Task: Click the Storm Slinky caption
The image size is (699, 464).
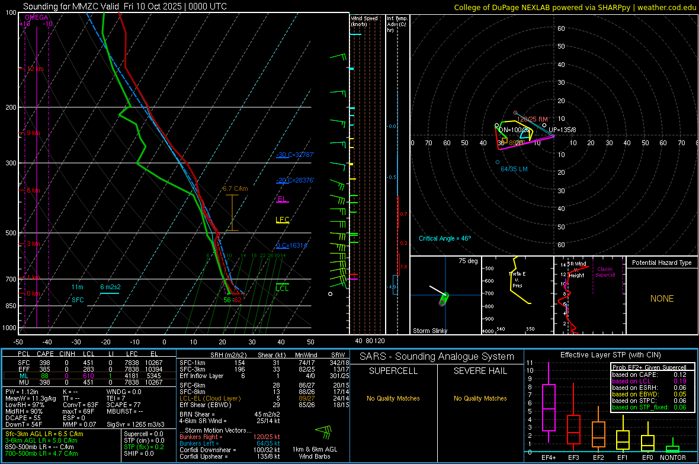Action: click(x=429, y=331)
